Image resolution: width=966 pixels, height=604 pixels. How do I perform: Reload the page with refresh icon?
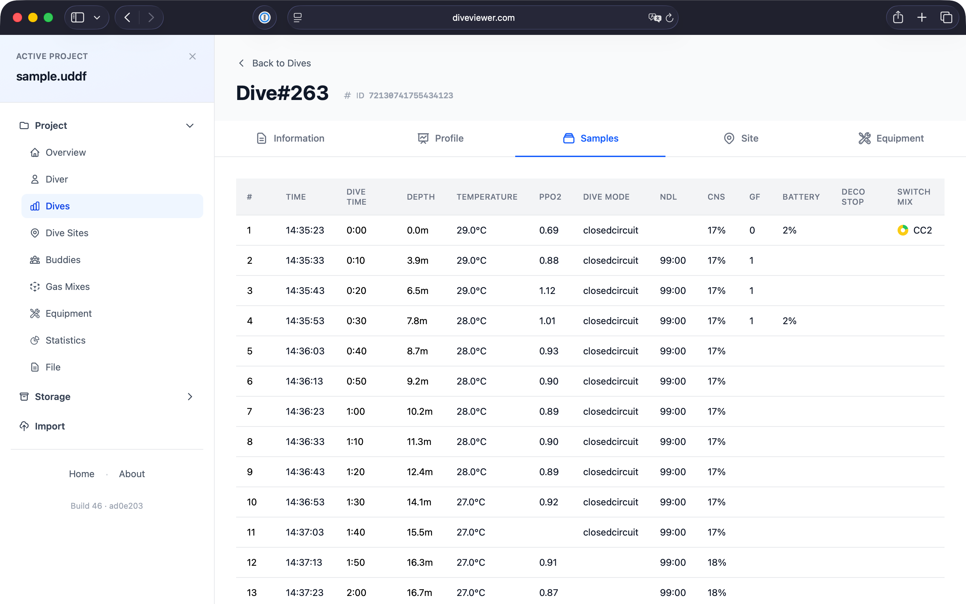[x=669, y=17]
